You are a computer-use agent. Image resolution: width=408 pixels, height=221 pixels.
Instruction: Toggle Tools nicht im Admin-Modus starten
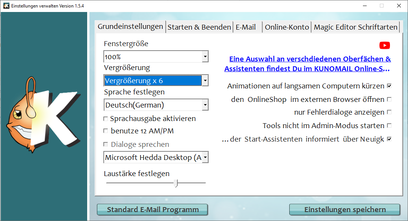point(389,126)
